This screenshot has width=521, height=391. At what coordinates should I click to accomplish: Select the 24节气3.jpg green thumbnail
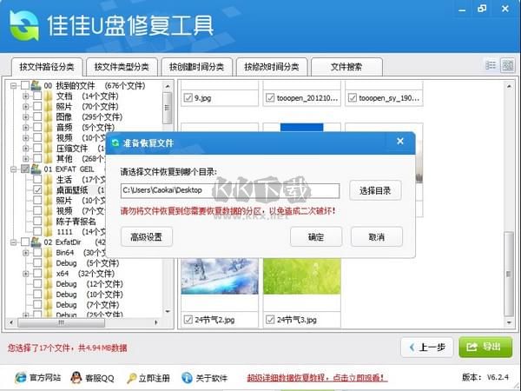pyautogui.click(x=301, y=276)
